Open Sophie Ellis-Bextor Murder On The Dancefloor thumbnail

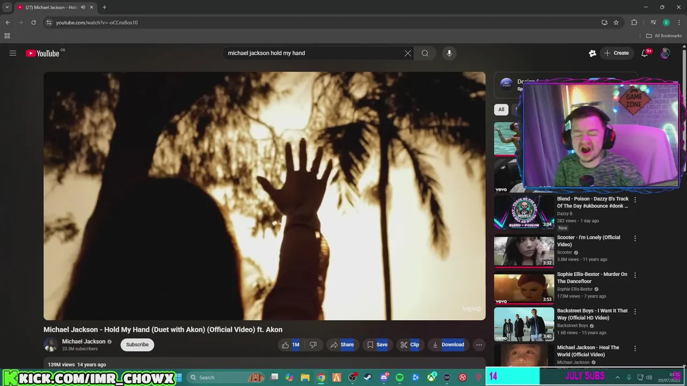[x=524, y=288]
